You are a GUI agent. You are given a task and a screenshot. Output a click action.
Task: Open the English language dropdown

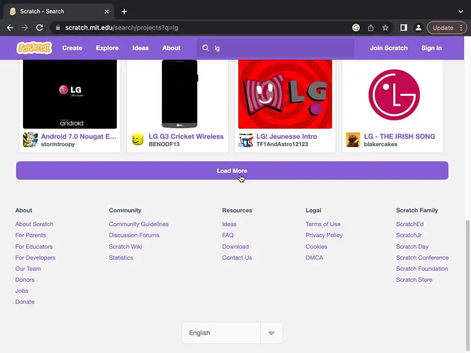(232, 333)
